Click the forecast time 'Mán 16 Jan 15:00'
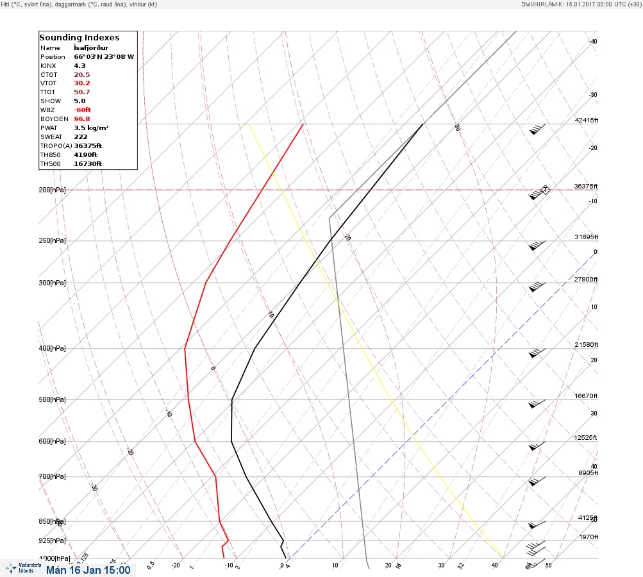This screenshot has height=577, width=643. pyautogui.click(x=88, y=570)
